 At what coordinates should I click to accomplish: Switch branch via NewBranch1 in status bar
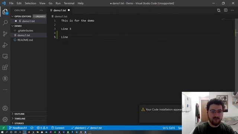point(18,128)
